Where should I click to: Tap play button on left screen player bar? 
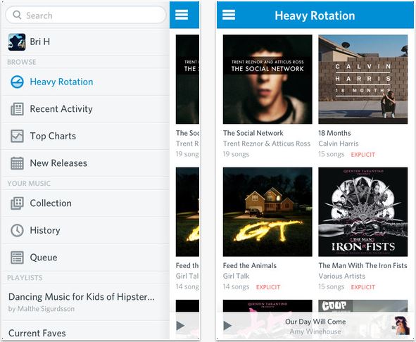pyautogui.click(x=180, y=325)
